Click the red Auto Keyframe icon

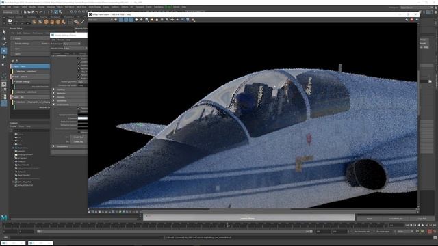coord(430,232)
